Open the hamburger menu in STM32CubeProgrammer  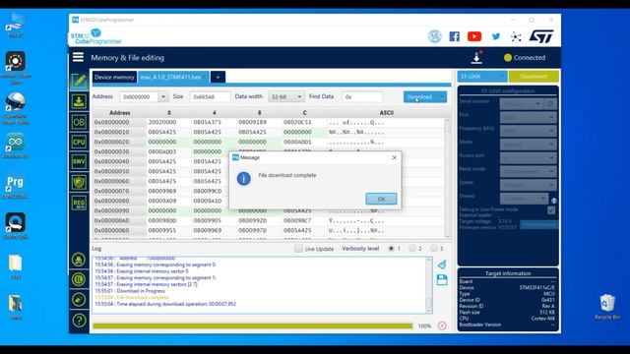(79, 57)
